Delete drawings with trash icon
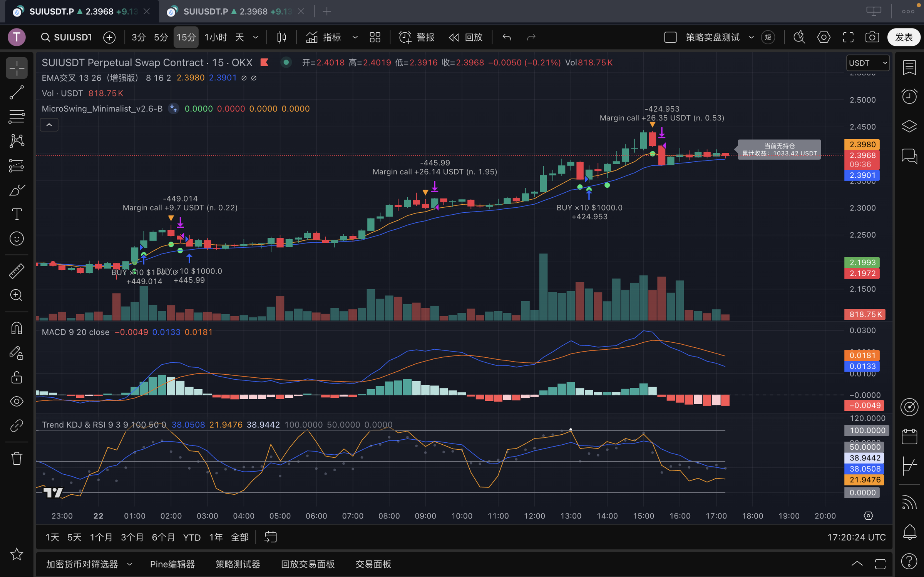 pos(17,458)
